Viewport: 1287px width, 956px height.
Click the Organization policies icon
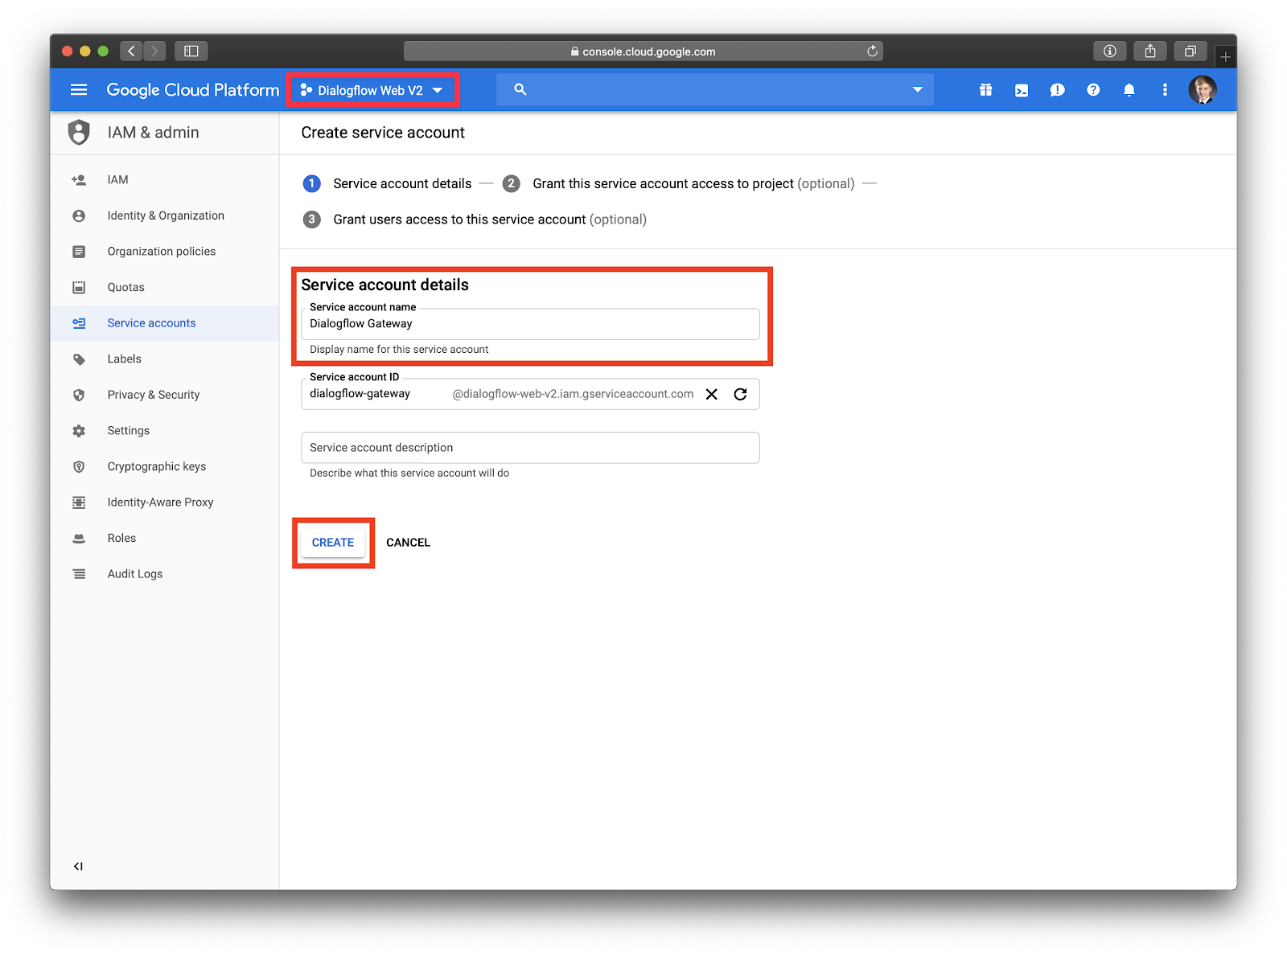click(x=79, y=252)
